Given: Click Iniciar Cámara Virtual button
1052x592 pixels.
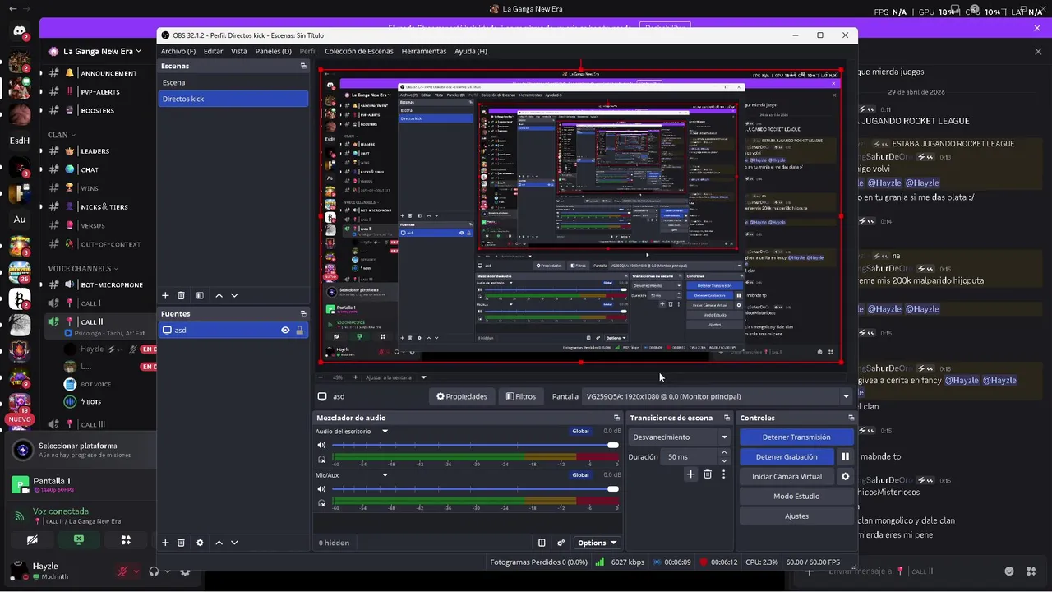Looking at the screenshot, I should tap(787, 476).
